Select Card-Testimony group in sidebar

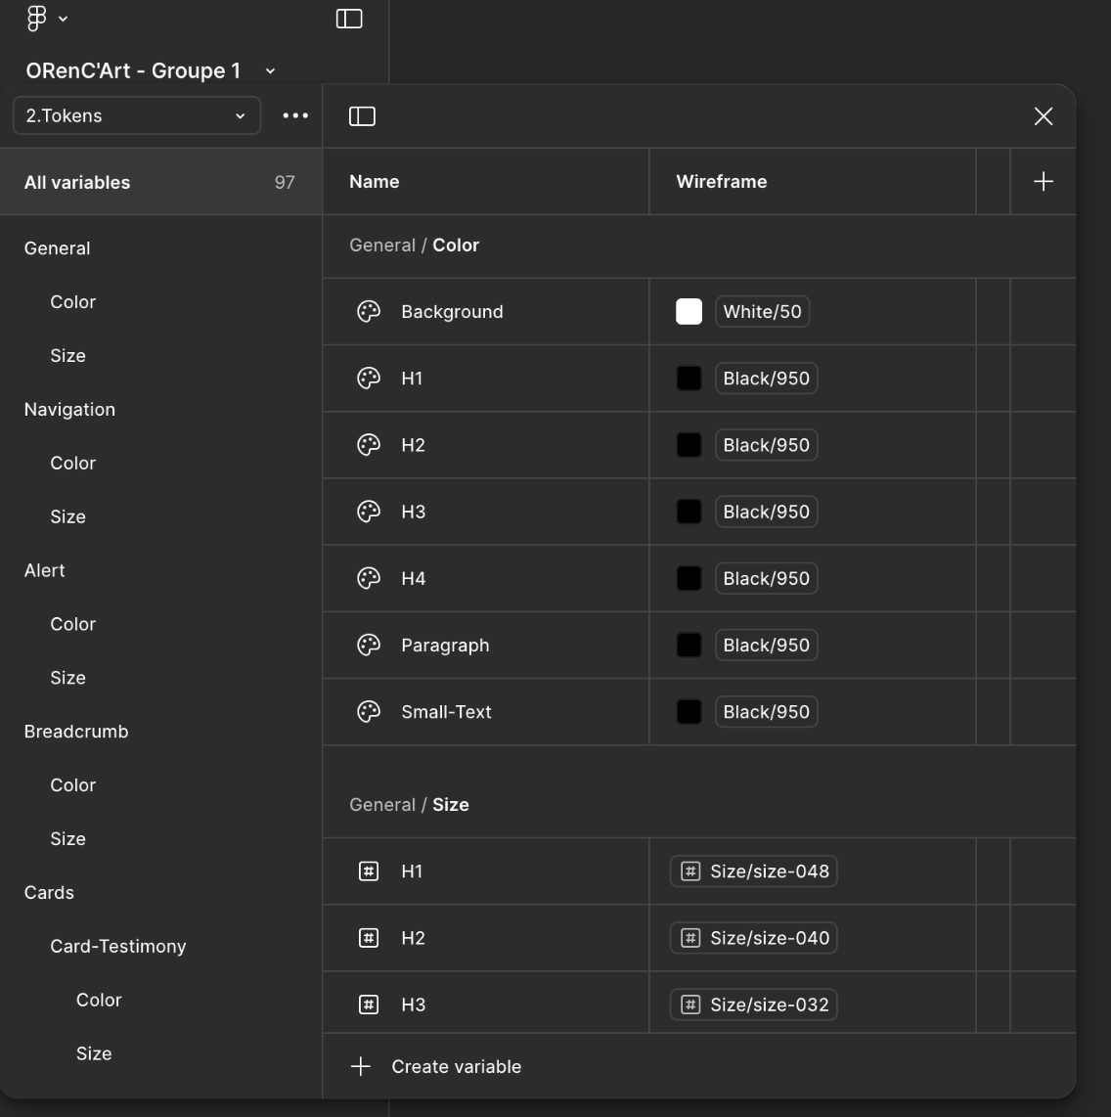click(x=118, y=946)
